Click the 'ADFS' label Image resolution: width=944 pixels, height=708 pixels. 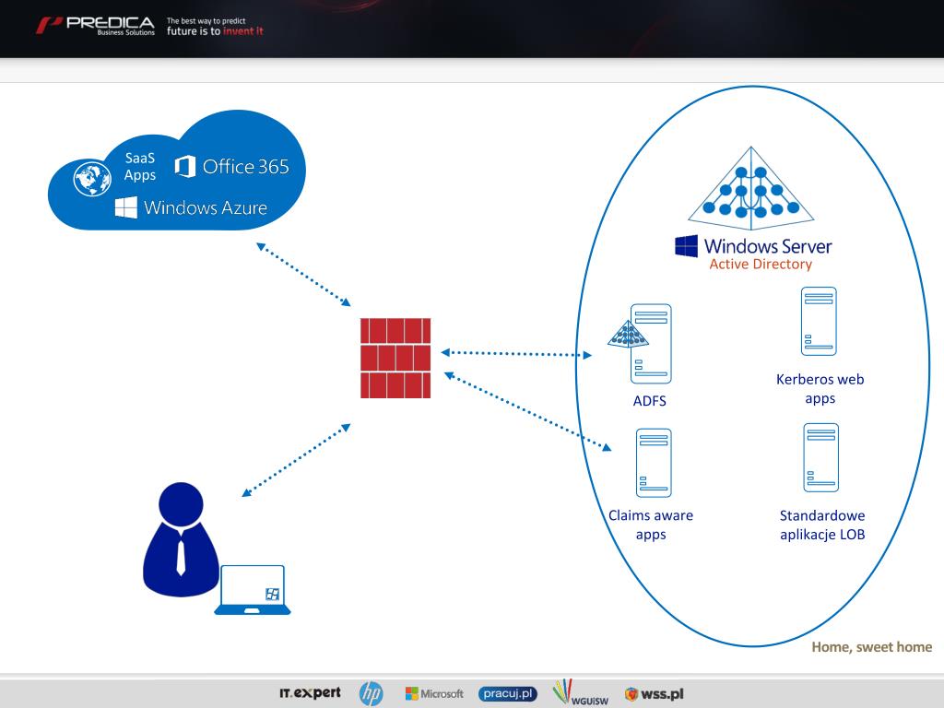pyautogui.click(x=650, y=401)
